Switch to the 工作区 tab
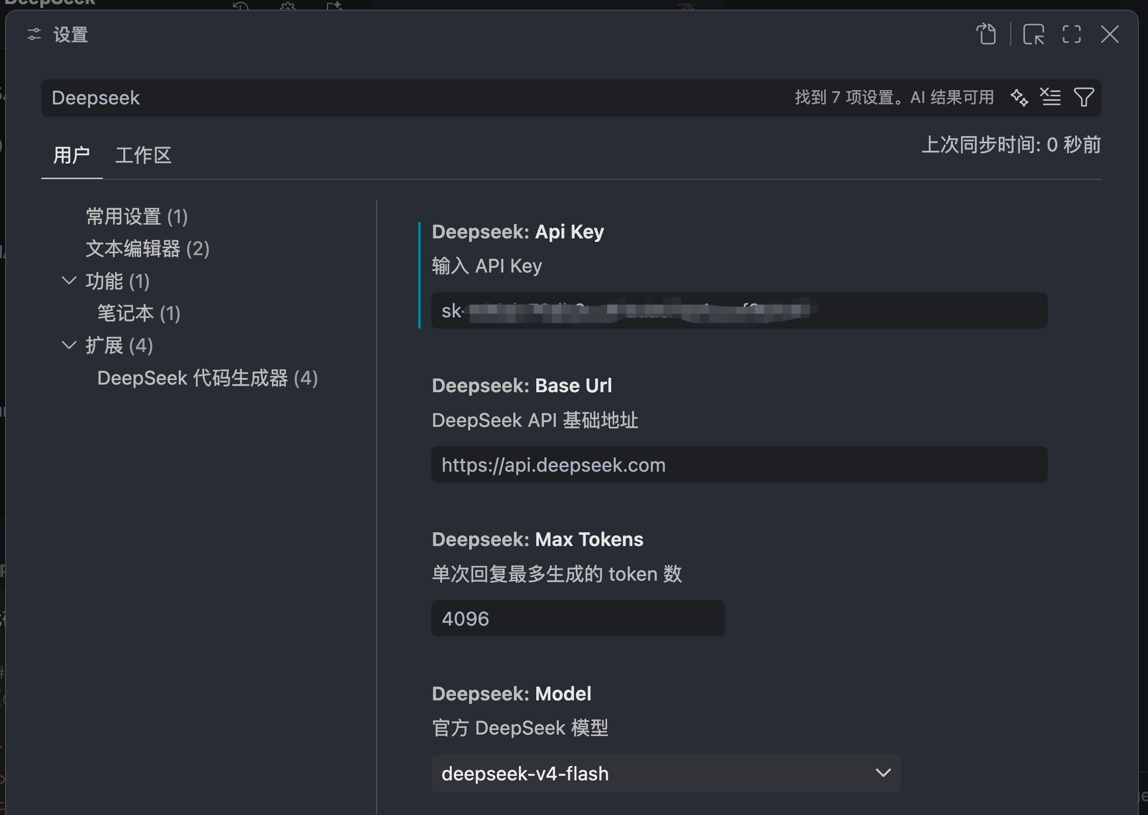Image resolution: width=1148 pixels, height=815 pixels. click(143, 155)
